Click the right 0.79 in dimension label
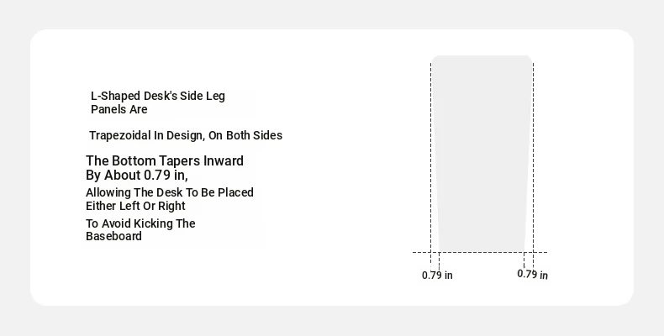Viewport: 664px width, 336px height. (532, 275)
